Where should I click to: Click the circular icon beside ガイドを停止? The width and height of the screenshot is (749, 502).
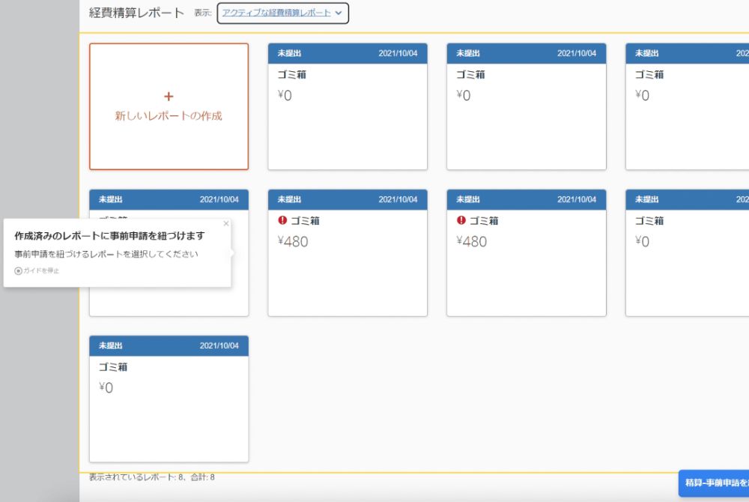[16, 270]
